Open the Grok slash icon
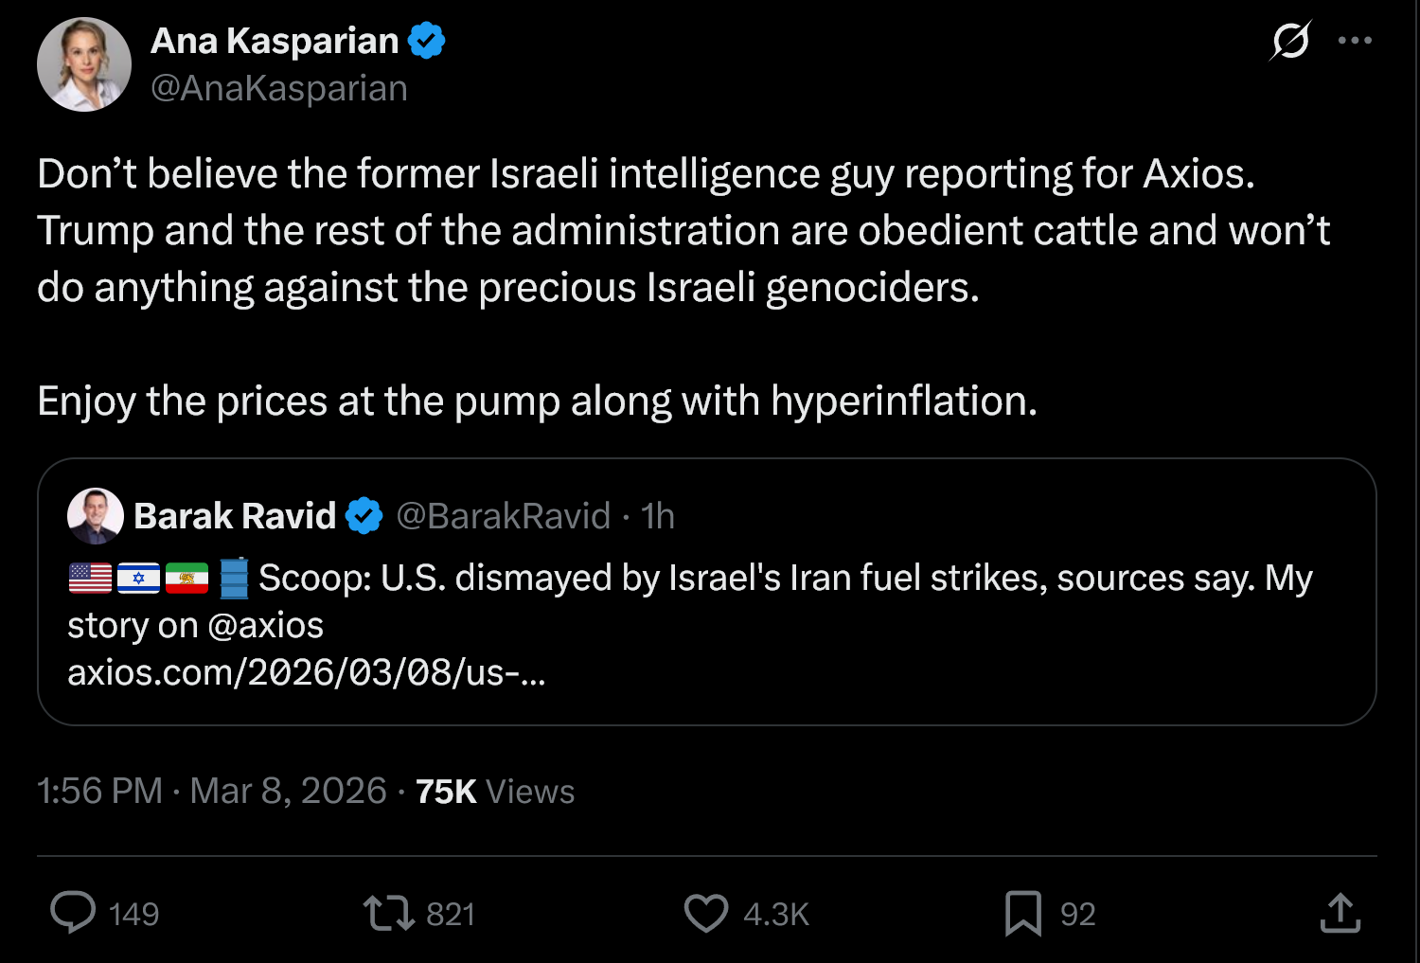The height and width of the screenshot is (963, 1420). point(1290,41)
